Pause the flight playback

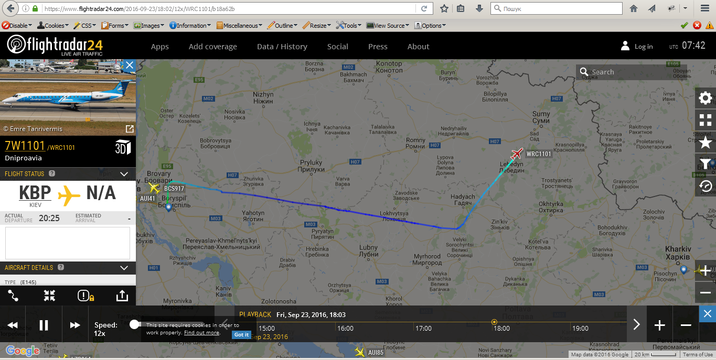coord(44,325)
